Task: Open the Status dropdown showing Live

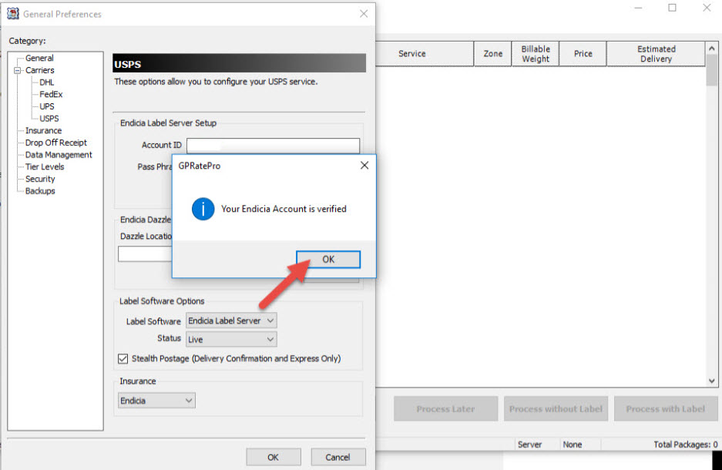Action: [x=231, y=339]
